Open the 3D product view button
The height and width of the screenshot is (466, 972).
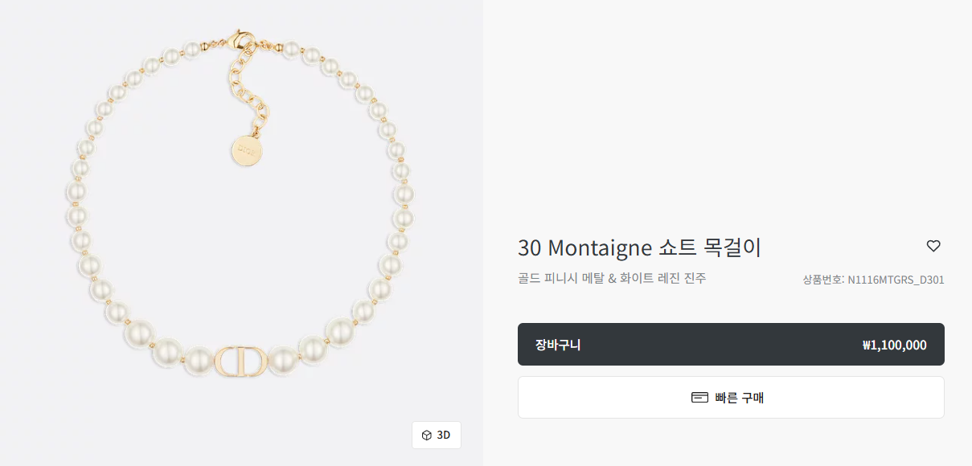click(x=437, y=435)
